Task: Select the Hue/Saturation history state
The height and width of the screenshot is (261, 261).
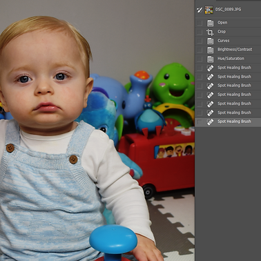Action: click(x=231, y=59)
